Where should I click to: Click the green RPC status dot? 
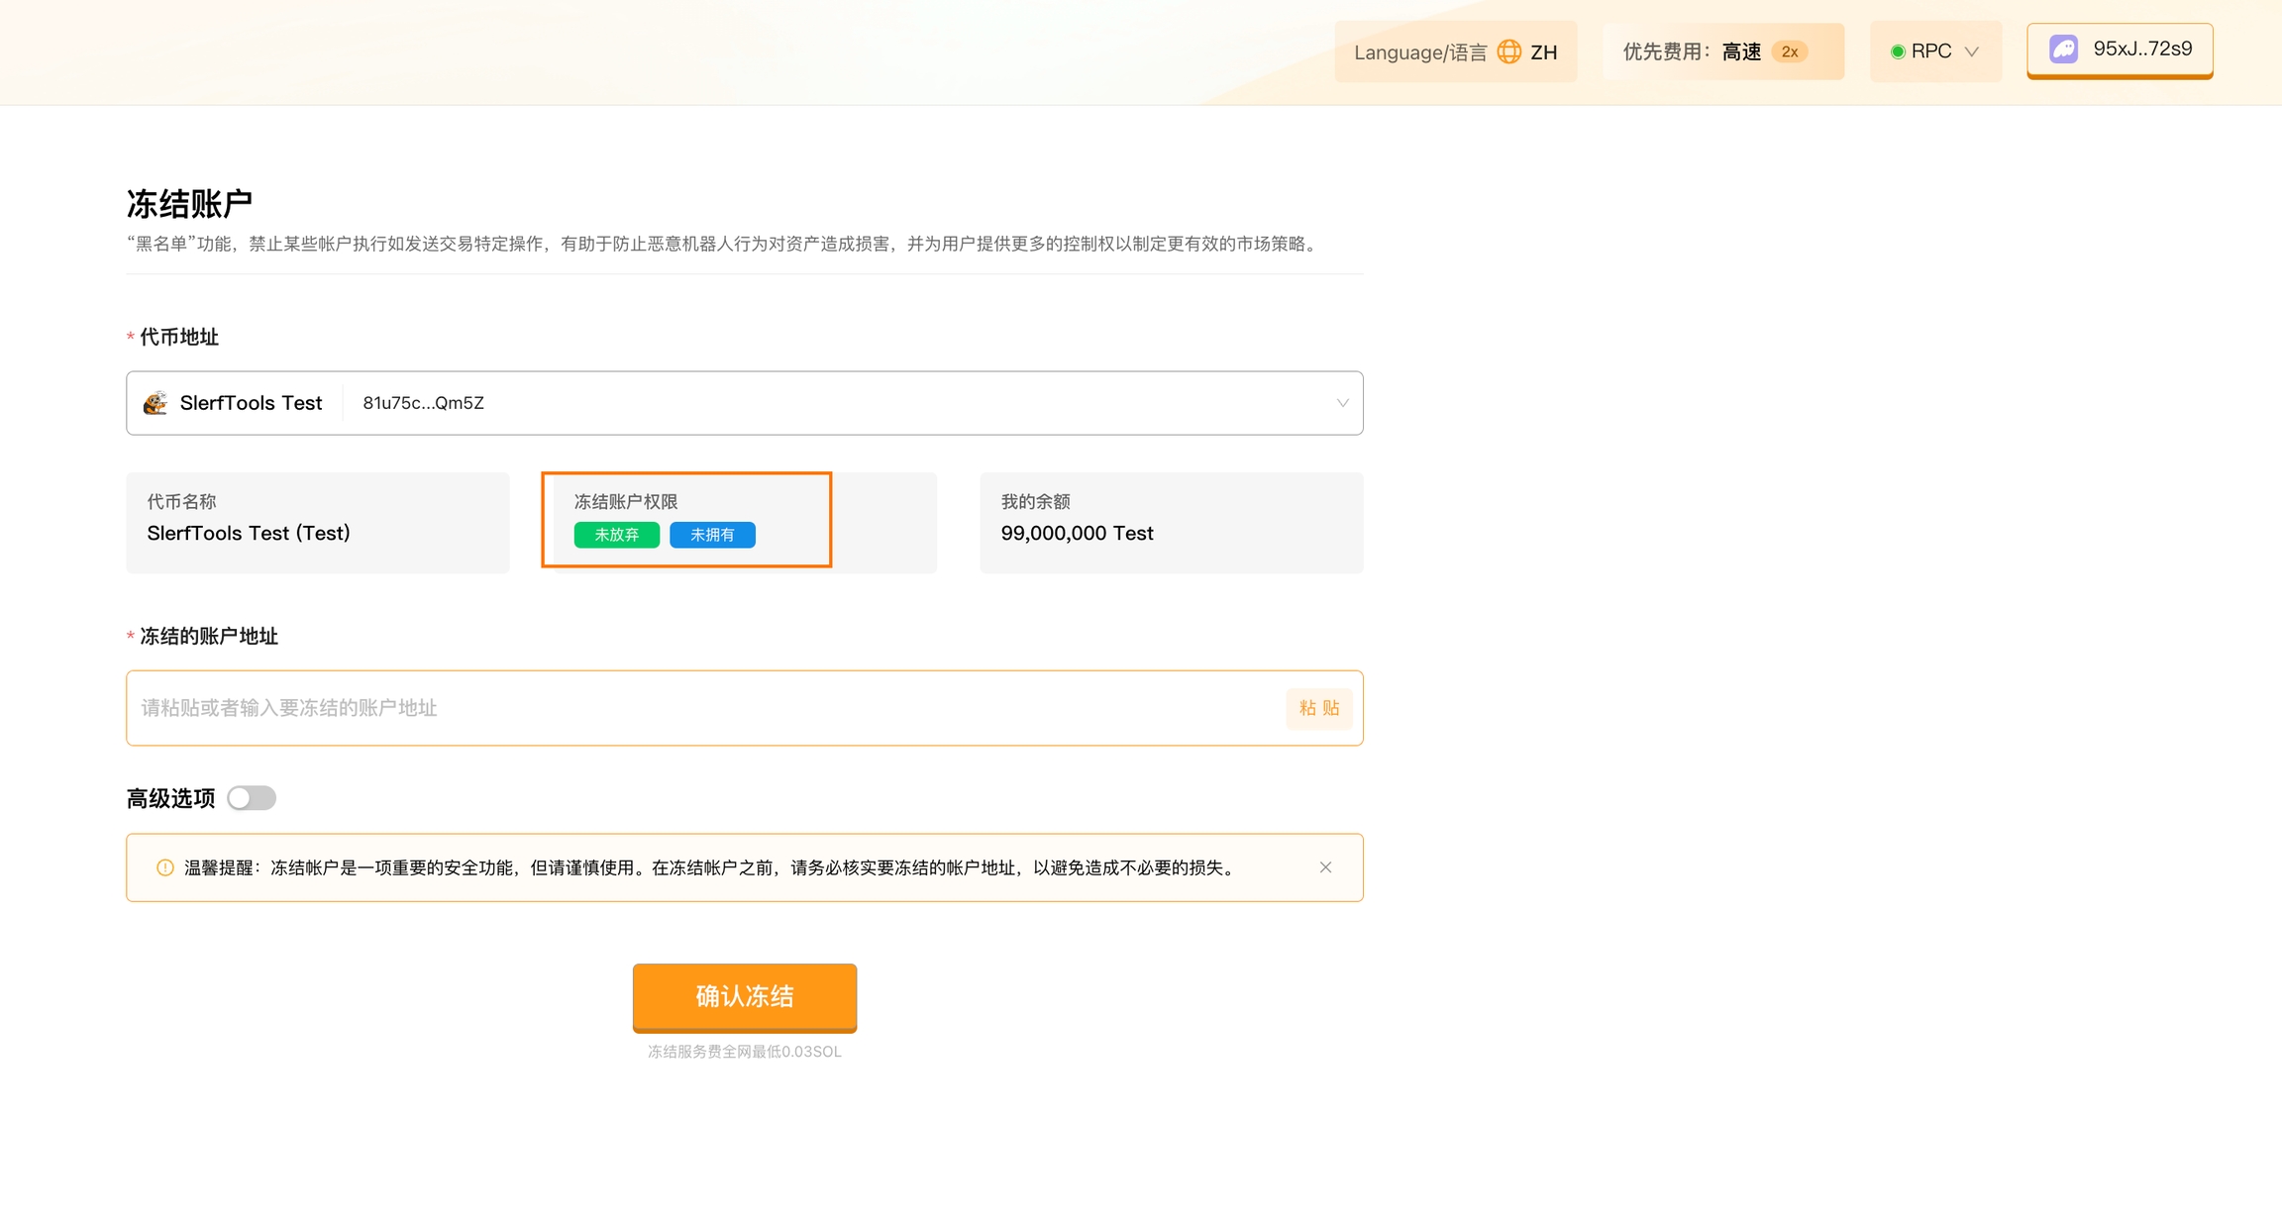(x=1898, y=51)
